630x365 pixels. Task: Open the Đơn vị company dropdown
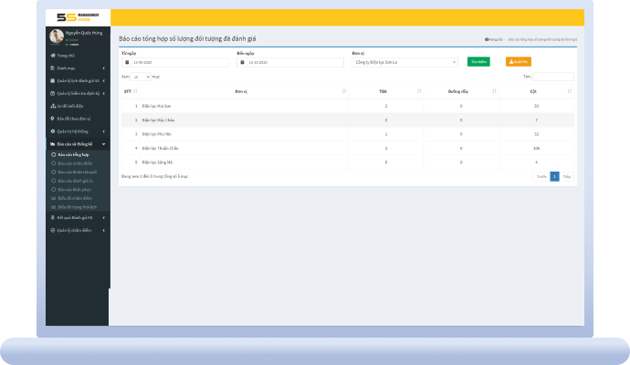pyautogui.click(x=404, y=62)
